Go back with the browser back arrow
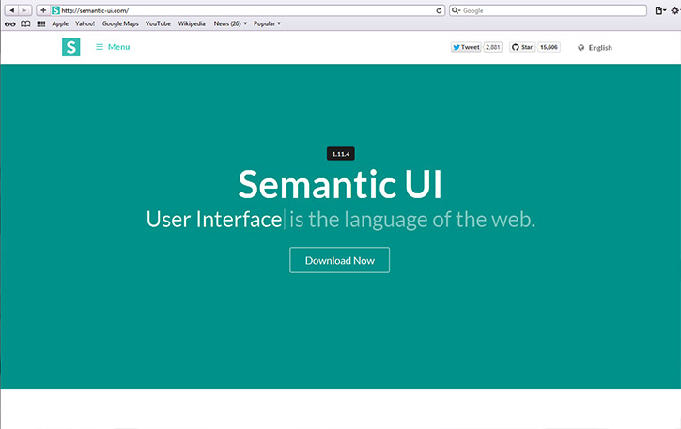This screenshot has height=429, width=681. tap(11, 10)
